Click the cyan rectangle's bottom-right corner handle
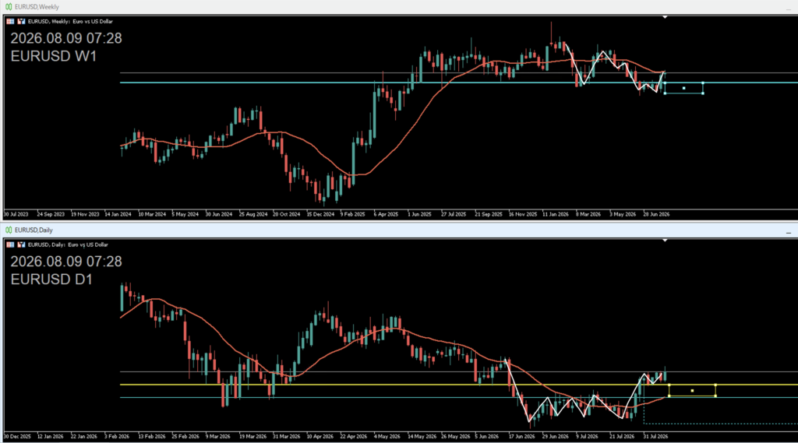Viewport: 798px width, 443px height. point(703,93)
